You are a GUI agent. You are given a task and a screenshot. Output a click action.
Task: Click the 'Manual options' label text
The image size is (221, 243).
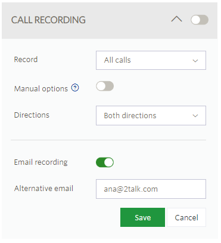click(41, 88)
